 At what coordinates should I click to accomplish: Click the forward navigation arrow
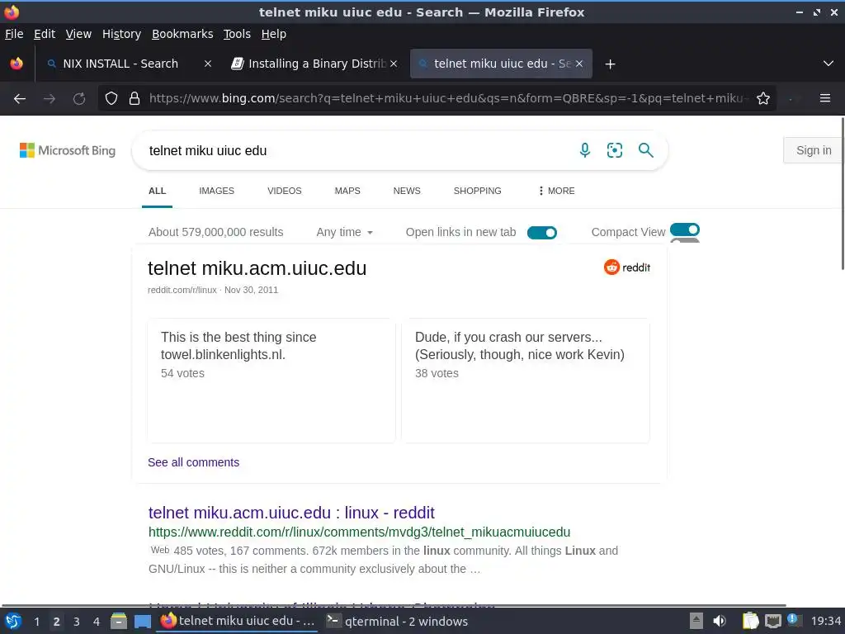click(50, 99)
